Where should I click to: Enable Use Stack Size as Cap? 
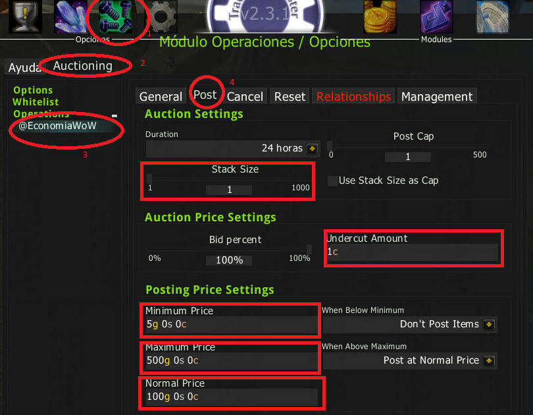coord(333,180)
